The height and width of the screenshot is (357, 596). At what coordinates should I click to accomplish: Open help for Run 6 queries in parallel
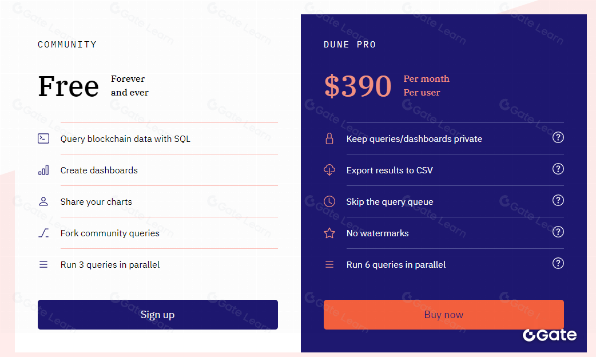coord(558,263)
